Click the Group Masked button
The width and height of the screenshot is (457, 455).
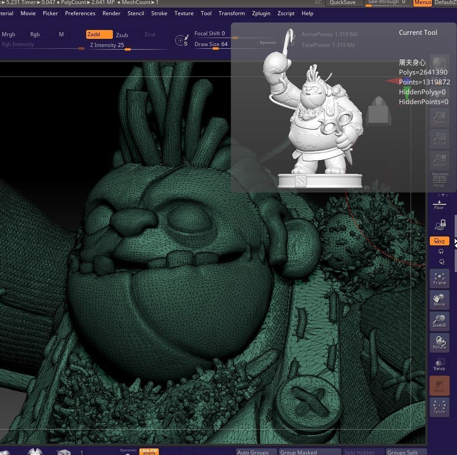(310, 452)
